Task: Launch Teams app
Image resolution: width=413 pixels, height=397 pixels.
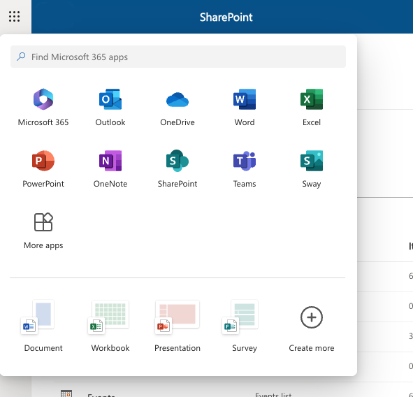Action: click(x=245, y=168)
